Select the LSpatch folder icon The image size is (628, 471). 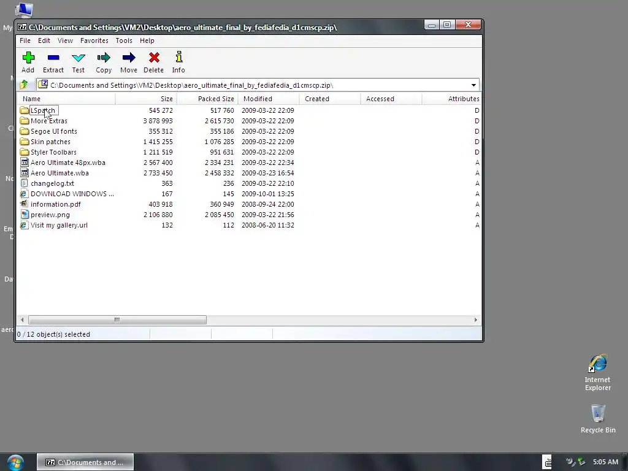(x=25, y=110)
